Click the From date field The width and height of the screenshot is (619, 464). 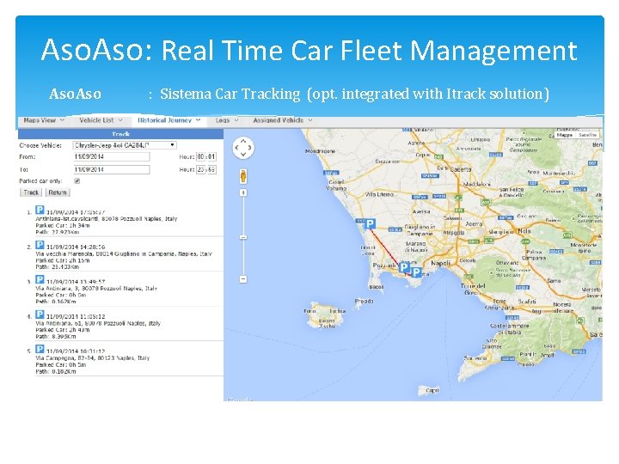click(x=111, y=156)
